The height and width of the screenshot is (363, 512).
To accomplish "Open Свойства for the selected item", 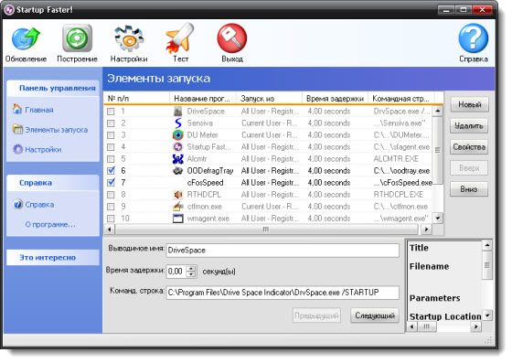I will point(469,147).
